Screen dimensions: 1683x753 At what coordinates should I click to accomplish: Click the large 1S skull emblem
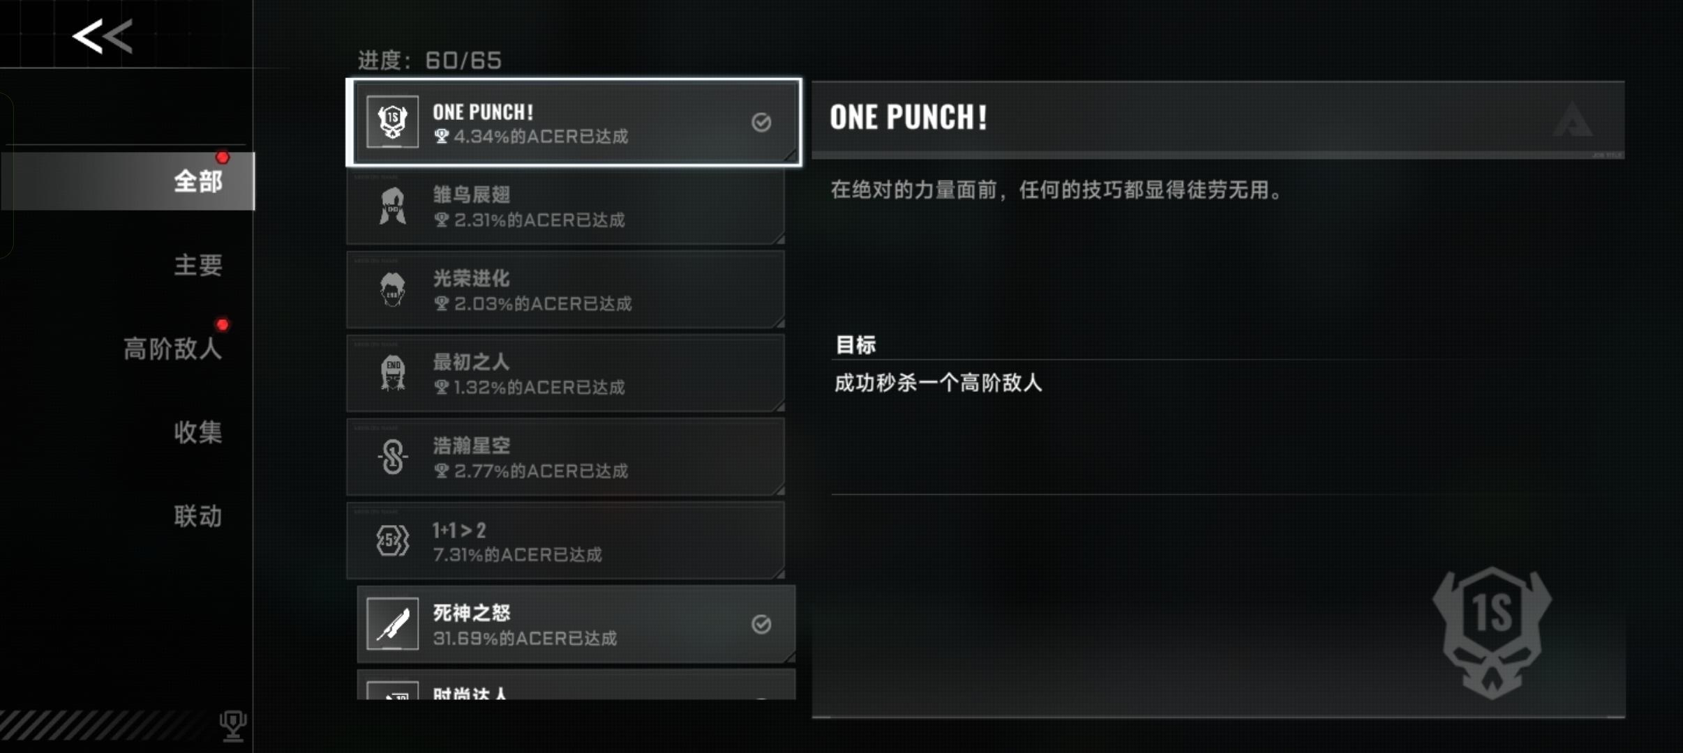click(x=1493, y=632)
